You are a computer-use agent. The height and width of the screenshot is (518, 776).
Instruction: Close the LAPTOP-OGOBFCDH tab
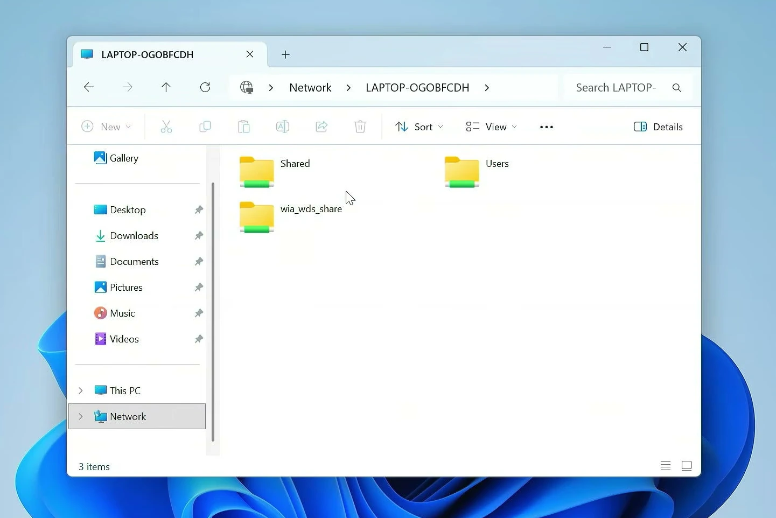250,54
